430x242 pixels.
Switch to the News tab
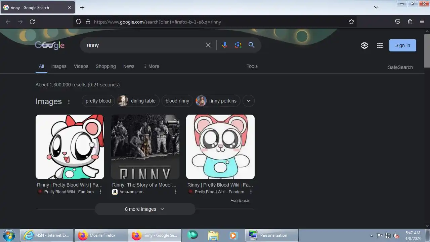point(129,67)
